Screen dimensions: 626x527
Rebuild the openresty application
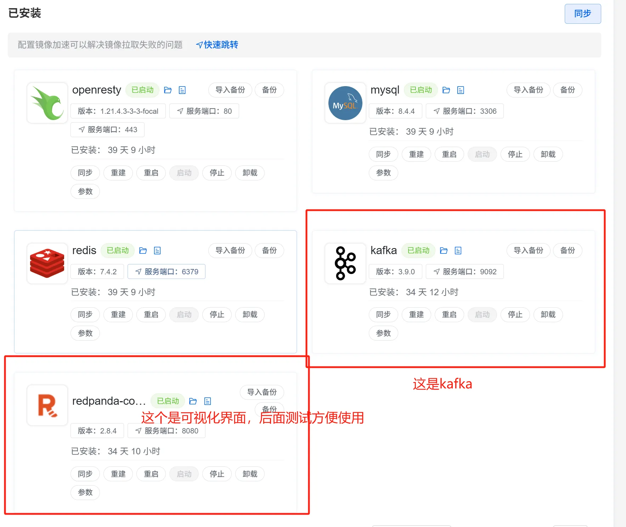(118, 173)
